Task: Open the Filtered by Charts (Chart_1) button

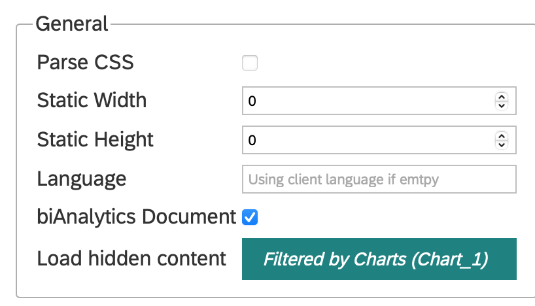Action: click(x=379, y=259)
